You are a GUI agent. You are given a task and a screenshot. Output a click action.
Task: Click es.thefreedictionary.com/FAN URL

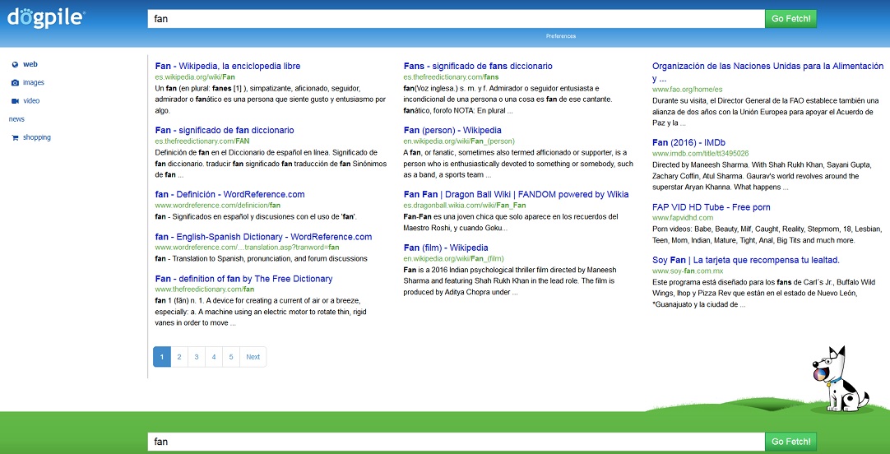click(202, 141)
